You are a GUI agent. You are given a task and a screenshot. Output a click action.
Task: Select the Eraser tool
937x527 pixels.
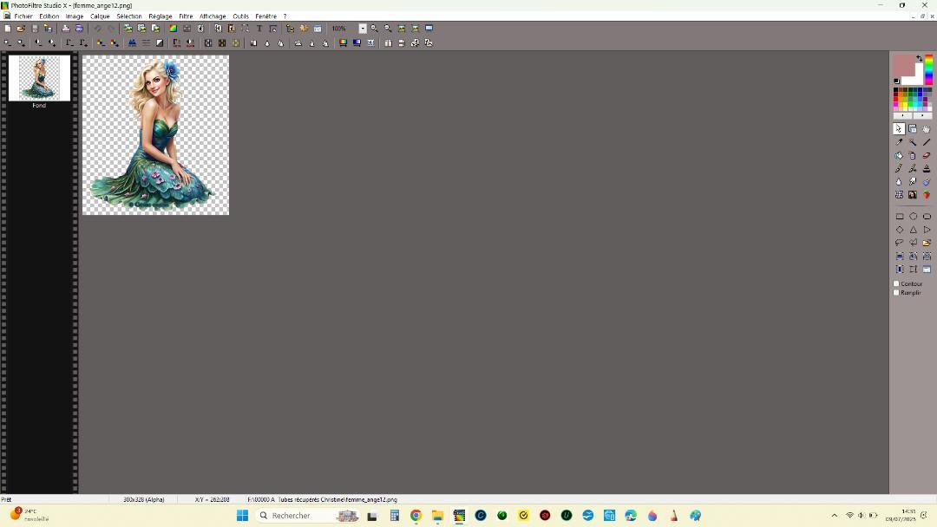pyautogui.click(x=927, y=155)
